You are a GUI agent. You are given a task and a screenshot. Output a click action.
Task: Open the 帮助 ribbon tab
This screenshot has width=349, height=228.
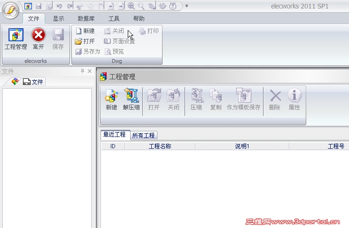(139, 19)
